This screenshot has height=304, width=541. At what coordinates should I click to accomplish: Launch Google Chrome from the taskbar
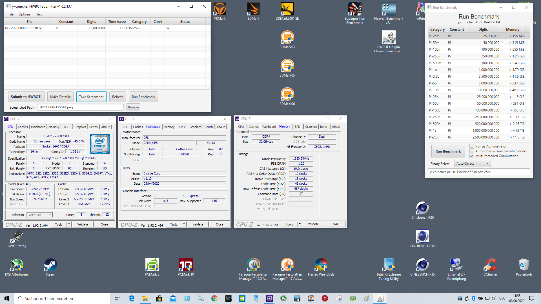[214, 298]
